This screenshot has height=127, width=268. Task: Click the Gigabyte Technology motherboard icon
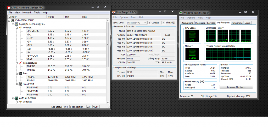[16, 24]
